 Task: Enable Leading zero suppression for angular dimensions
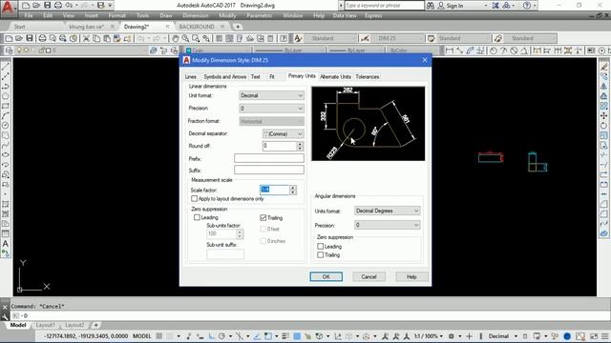tap(321, 246)
